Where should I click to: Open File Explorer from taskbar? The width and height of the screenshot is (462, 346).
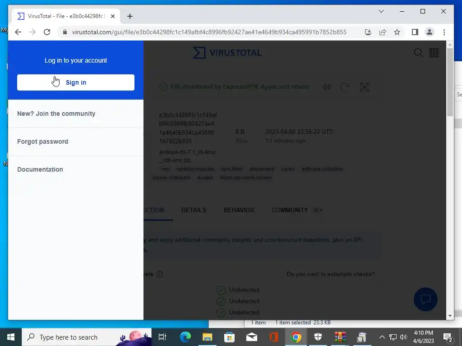[x=207, y=337]
